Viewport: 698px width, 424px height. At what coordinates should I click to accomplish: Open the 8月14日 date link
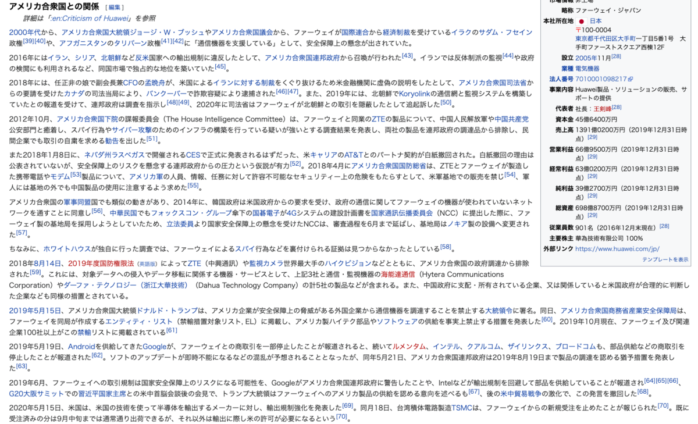47,263
